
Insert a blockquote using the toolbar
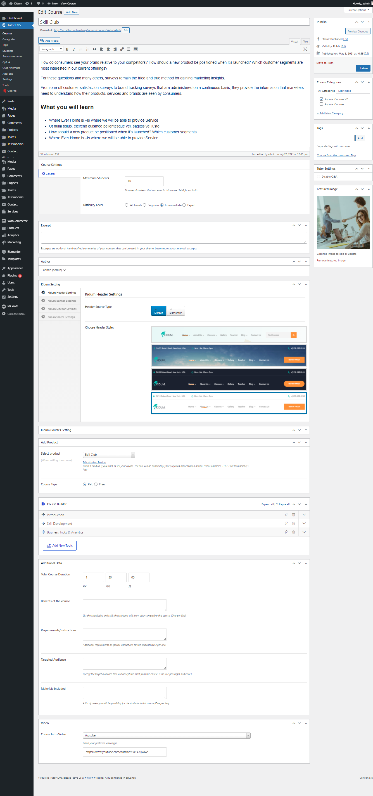click(94, 49)
